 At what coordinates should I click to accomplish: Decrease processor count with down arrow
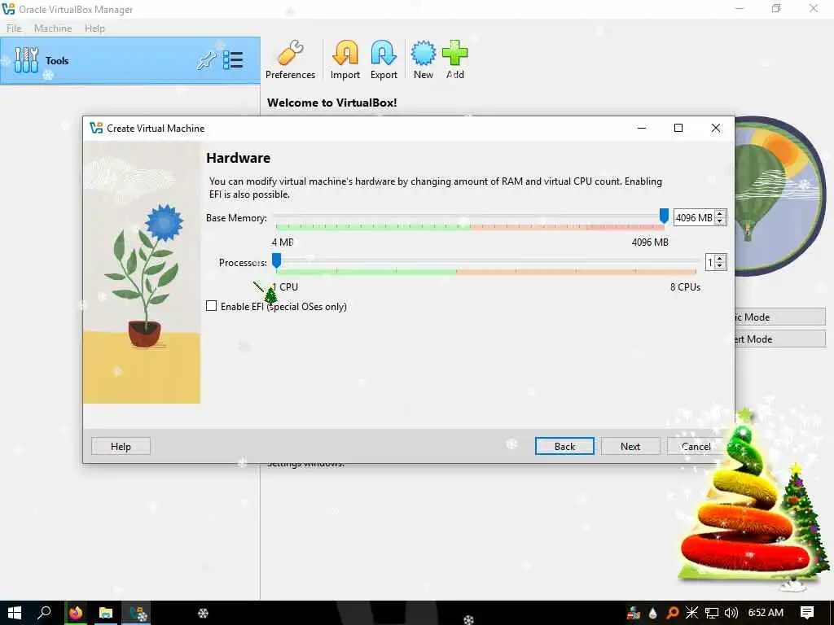click(720, 266)
